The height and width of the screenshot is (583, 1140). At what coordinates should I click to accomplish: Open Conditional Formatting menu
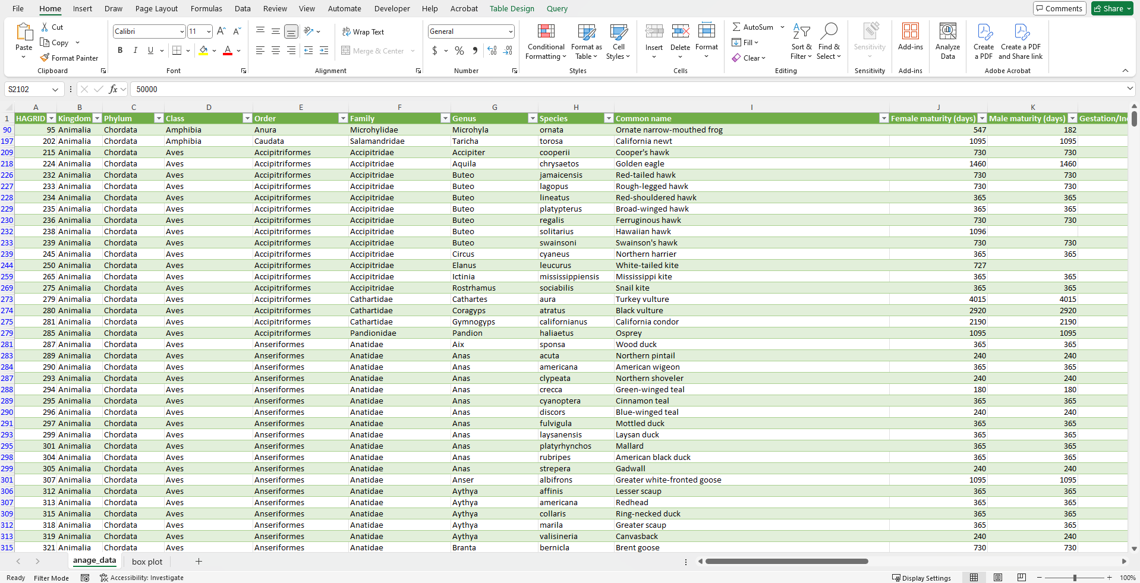coord(546,42)
